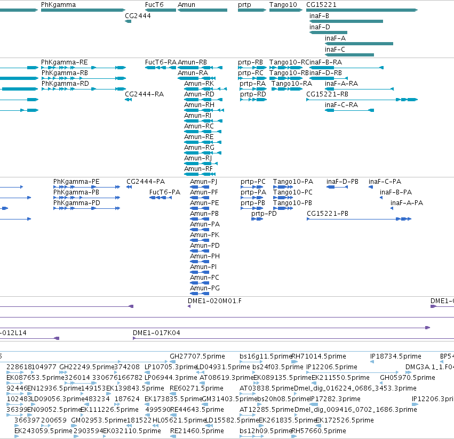454x439 pixels.
Task: Select the Amun-RD transcript label
Action: 199,94
